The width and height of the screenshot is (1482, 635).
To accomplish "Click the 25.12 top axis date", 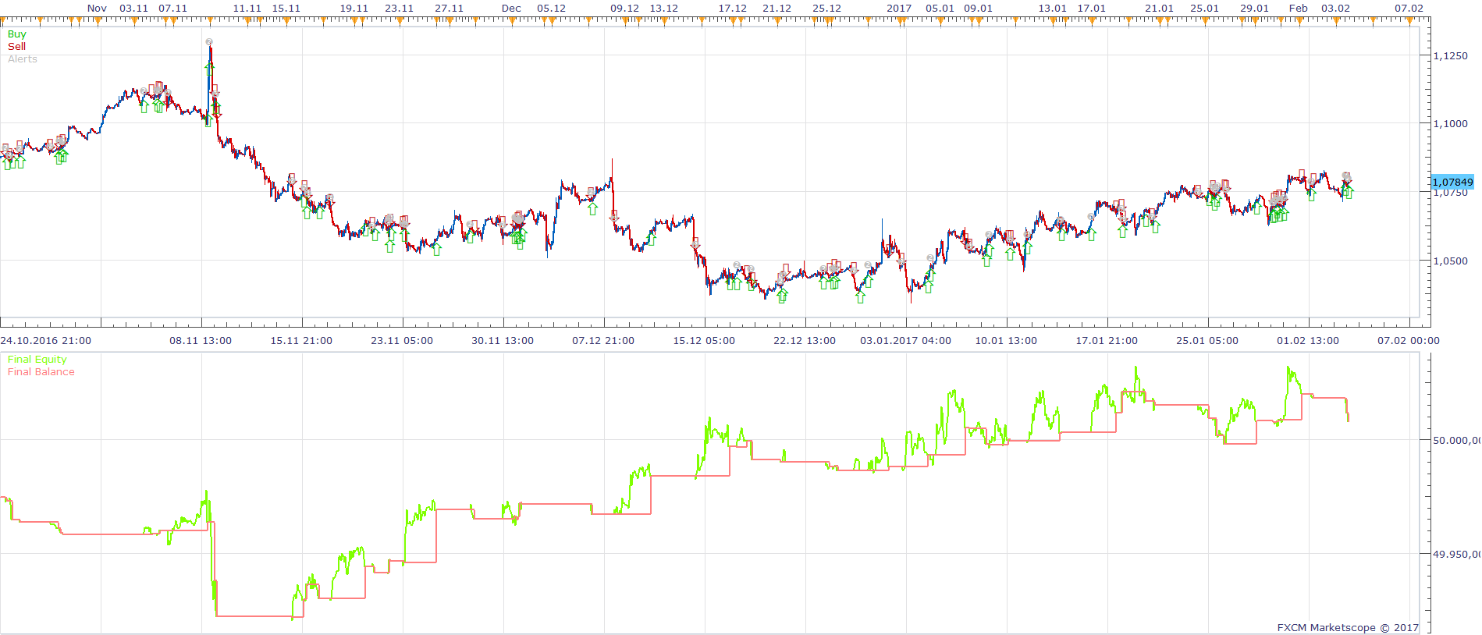I will (x=826, y=9).
